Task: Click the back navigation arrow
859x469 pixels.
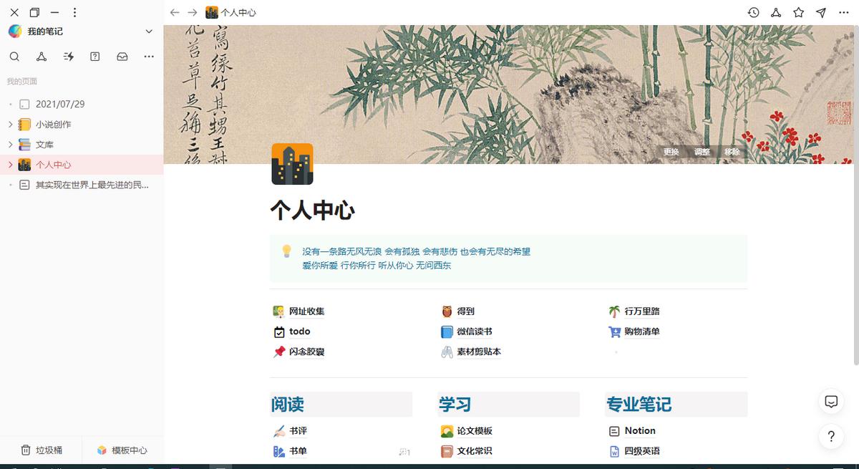Action: point(175,12)
